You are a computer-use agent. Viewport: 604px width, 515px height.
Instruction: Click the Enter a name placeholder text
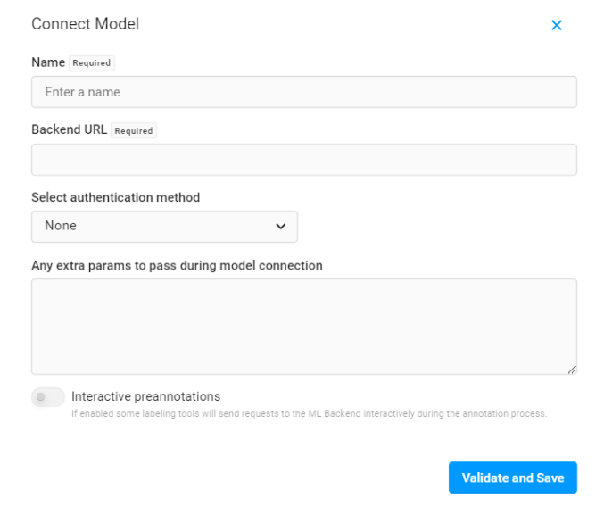(x=82, y=92)
